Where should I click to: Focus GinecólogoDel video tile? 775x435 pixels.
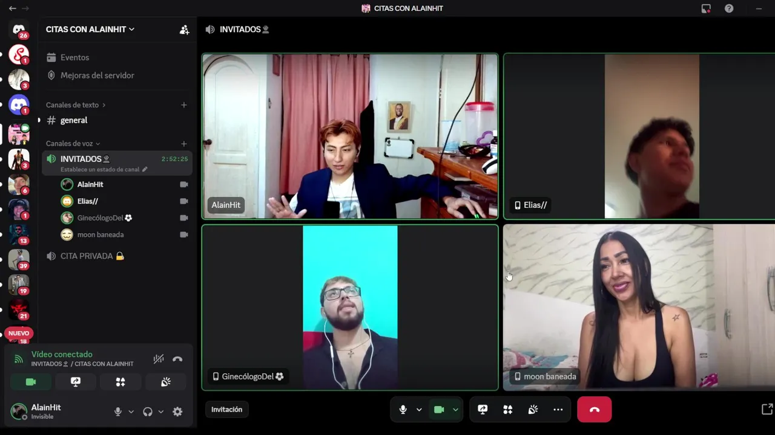350,308
